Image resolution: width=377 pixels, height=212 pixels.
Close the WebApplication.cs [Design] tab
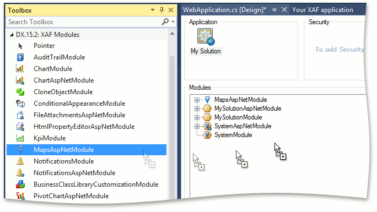pos(284,9)
